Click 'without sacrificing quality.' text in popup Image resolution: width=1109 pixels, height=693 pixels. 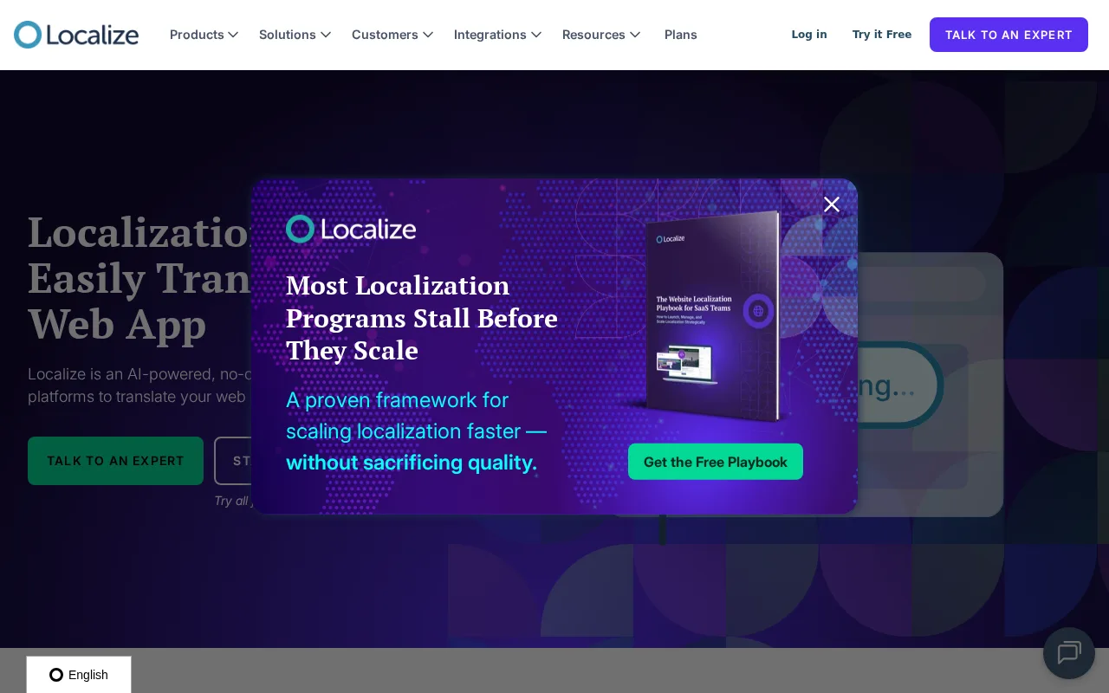click(412, 463)
